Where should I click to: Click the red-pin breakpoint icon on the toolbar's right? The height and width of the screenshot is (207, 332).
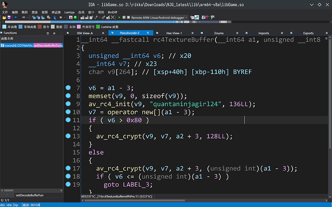(x=208, y=17)
